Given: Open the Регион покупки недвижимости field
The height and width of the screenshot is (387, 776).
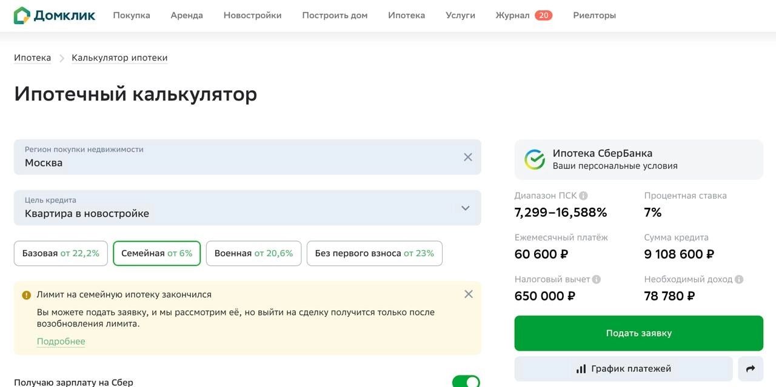Looking at the screenshot, I should click(236, 157).
